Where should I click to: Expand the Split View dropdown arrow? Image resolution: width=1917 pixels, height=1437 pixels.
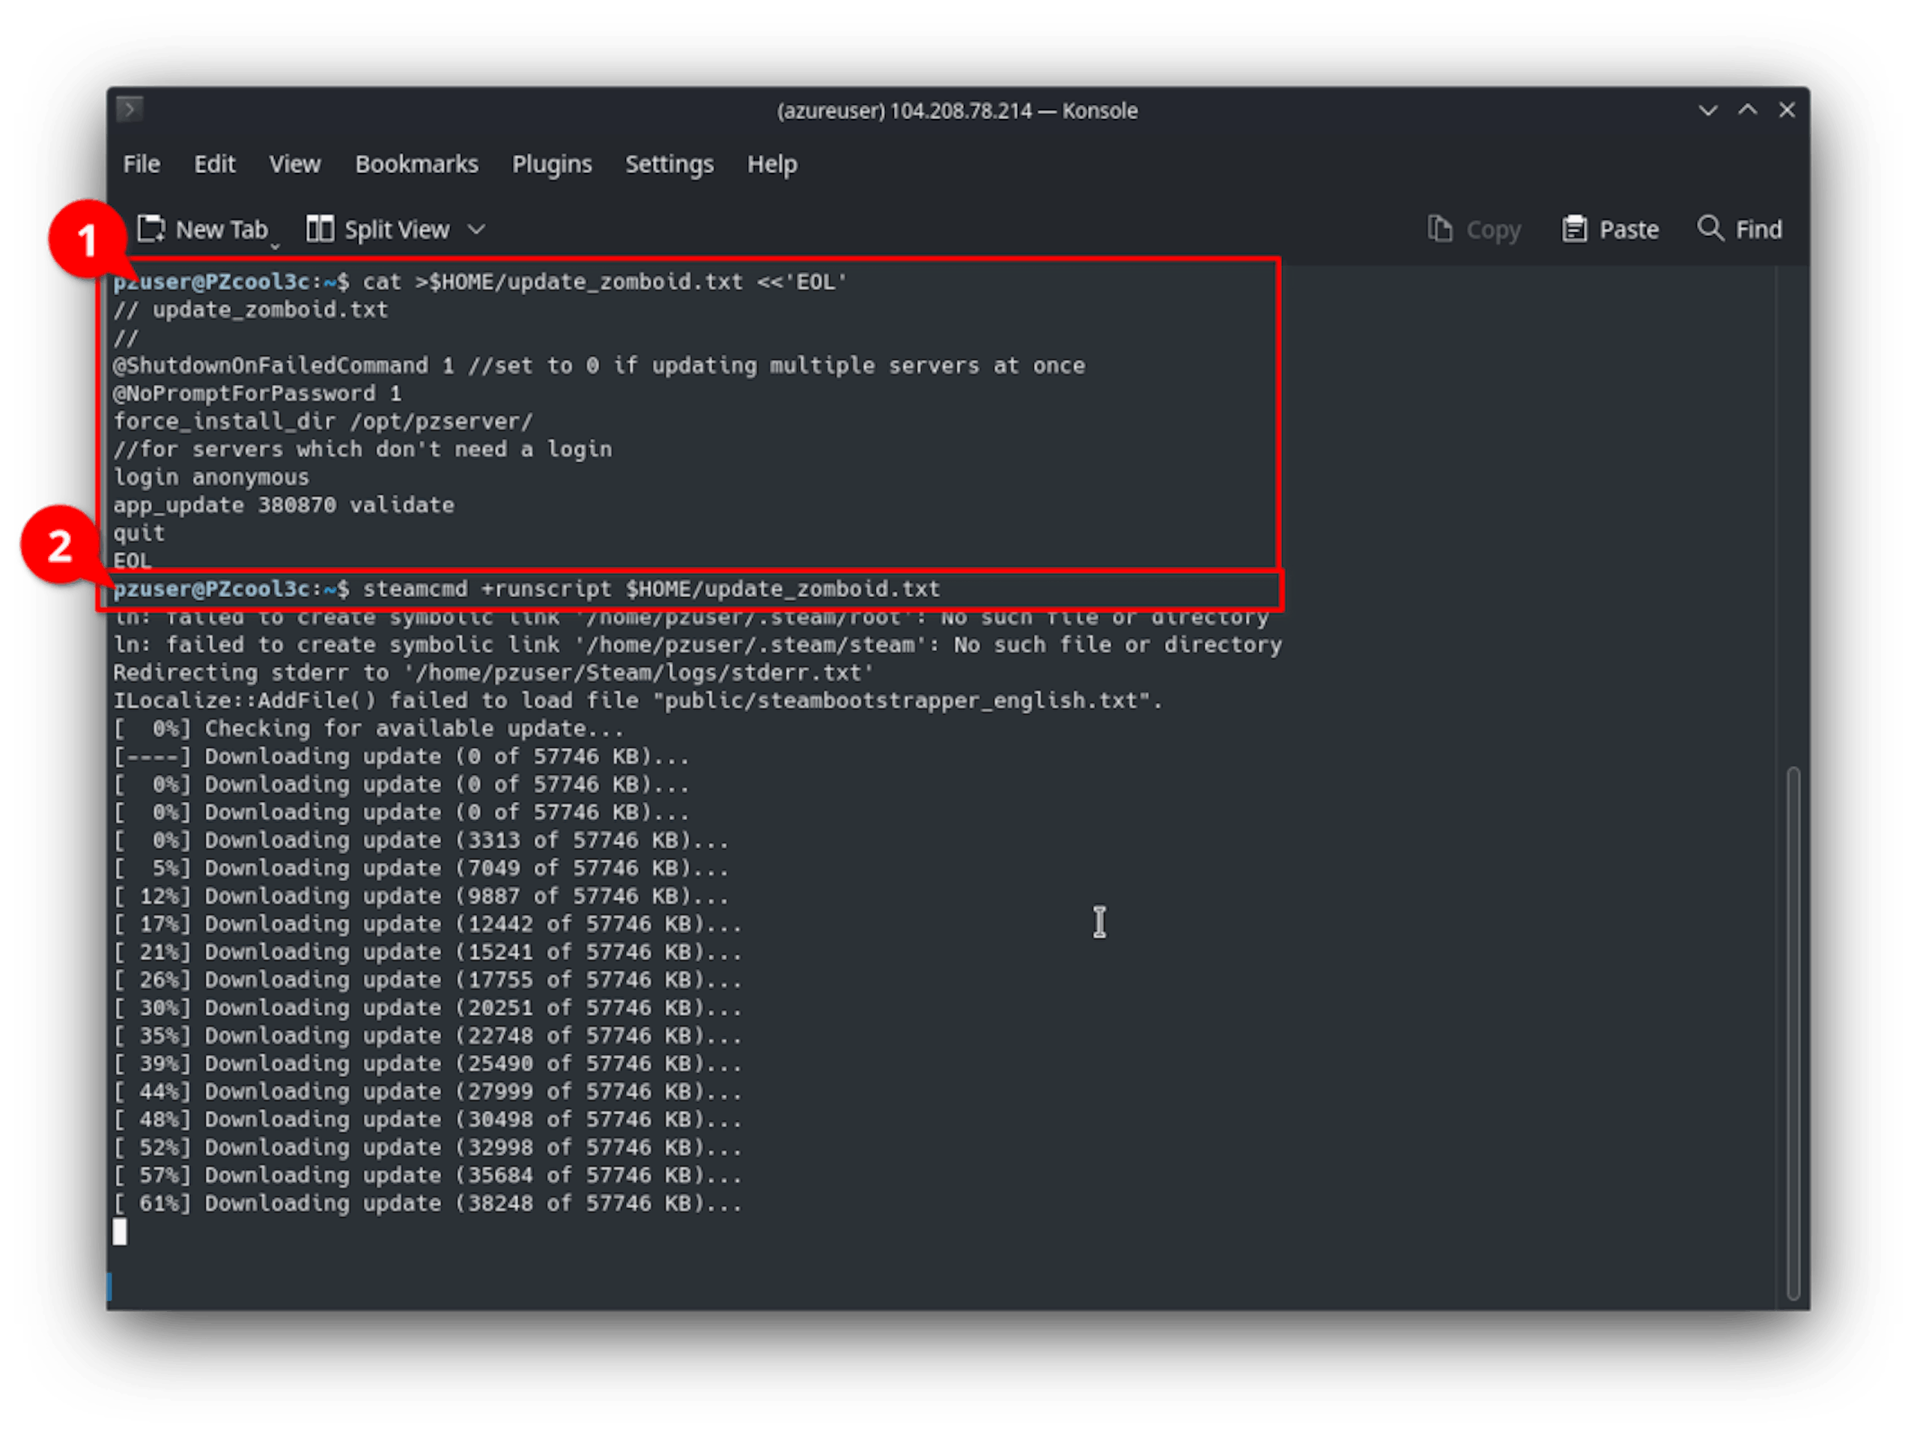[476, 230]
